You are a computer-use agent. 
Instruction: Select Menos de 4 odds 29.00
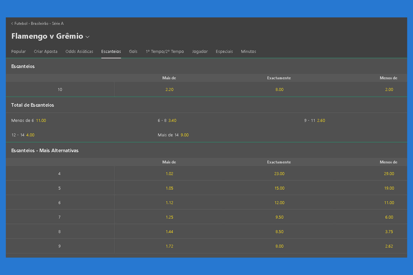pos(389,174)
